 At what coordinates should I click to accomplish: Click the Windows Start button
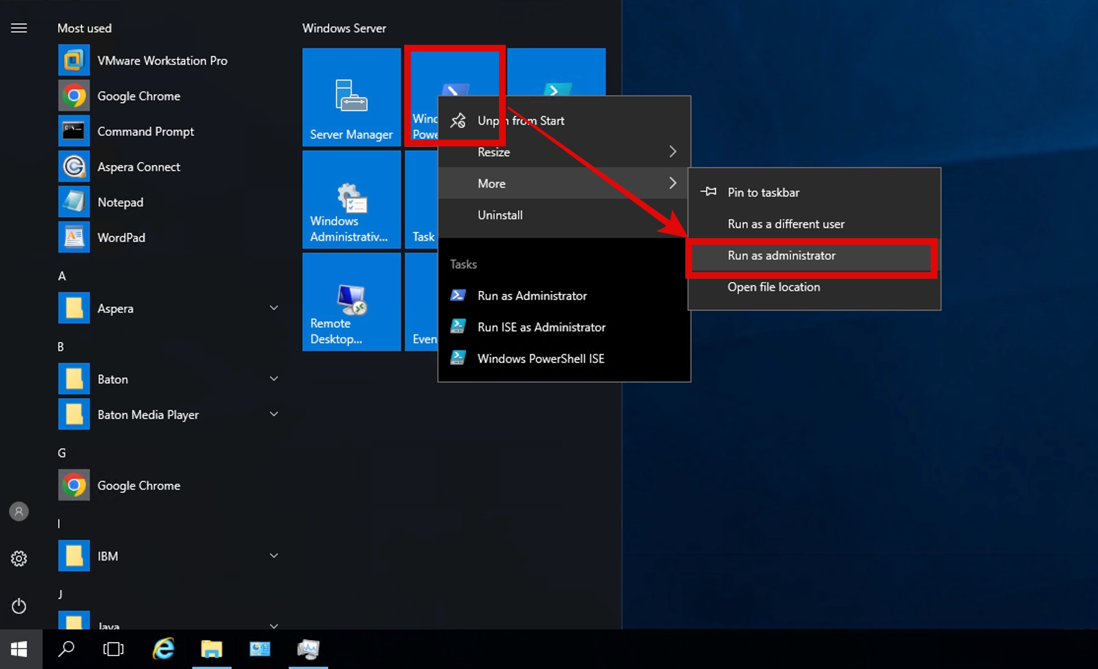click(x=19, y=649)
